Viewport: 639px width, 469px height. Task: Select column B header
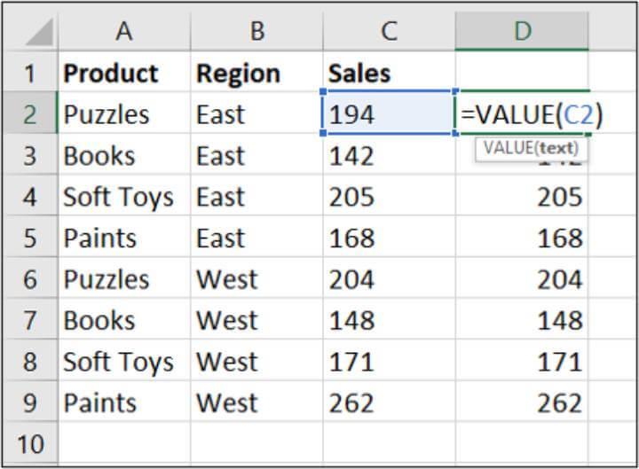[x=256, y=31]
